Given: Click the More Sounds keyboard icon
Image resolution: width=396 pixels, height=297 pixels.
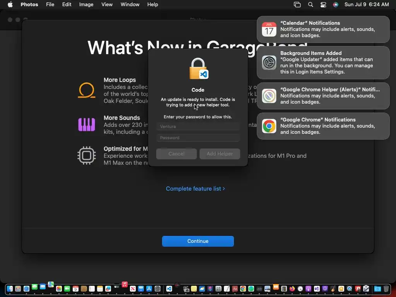Looking at the screenshot, I should pyautogui.click(x=86, y=125).
